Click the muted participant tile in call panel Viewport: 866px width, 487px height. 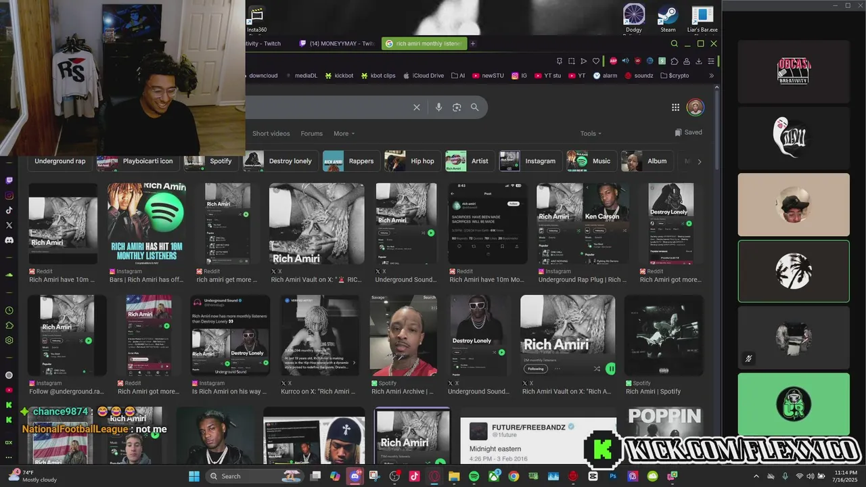click(x=794, y=337)
